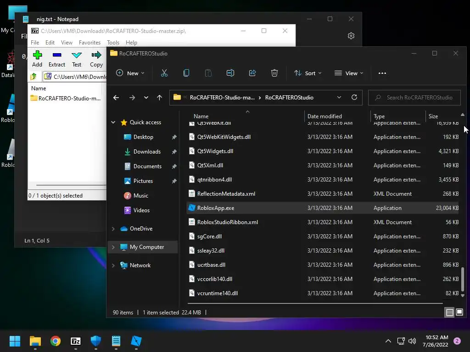Open the See more ellipsis menu
Screen dimensions: 470x352
click(382, 73)
